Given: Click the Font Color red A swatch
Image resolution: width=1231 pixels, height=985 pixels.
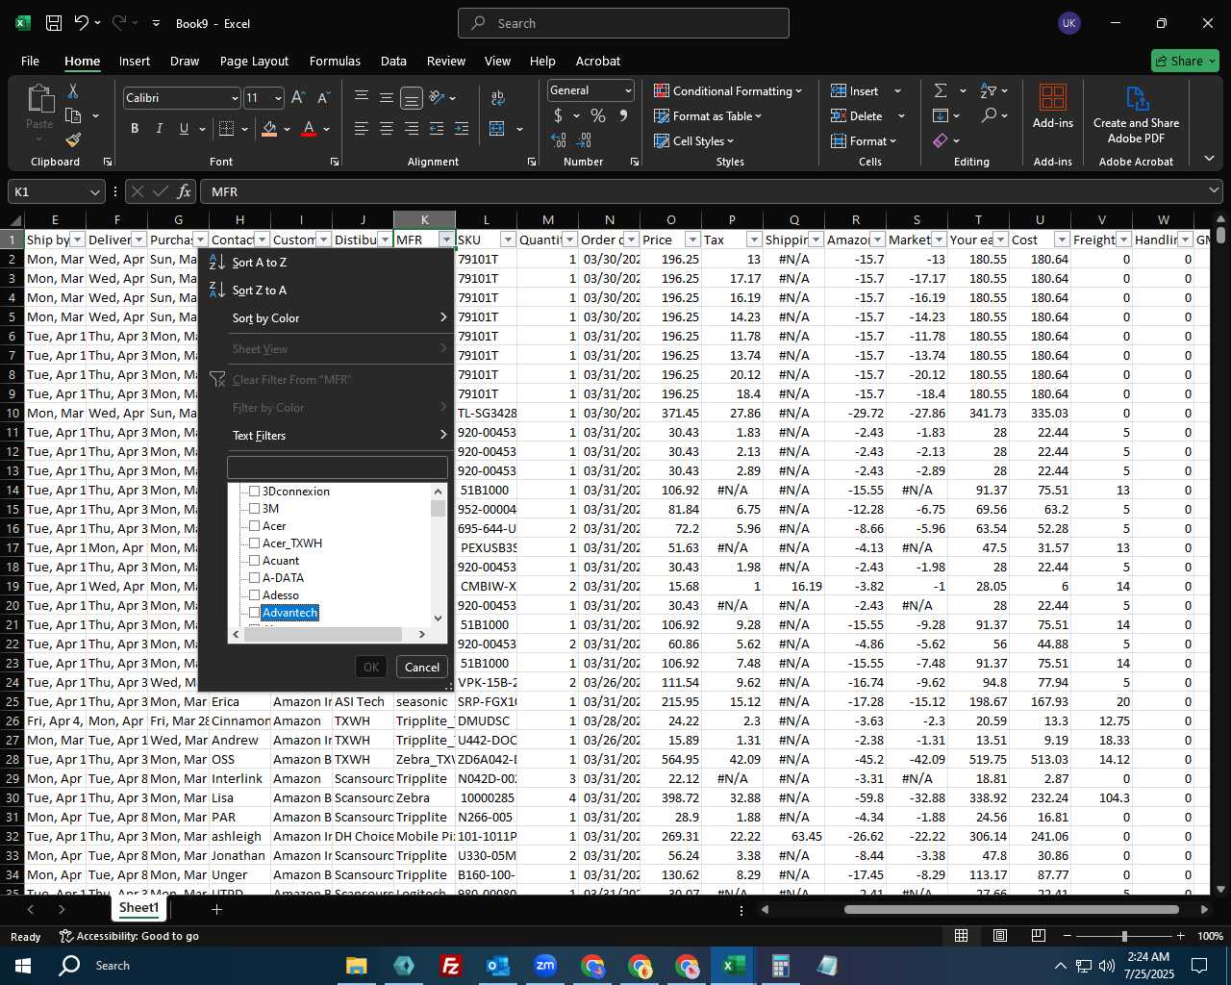Looking at the screenshot, I should point(309,129).
